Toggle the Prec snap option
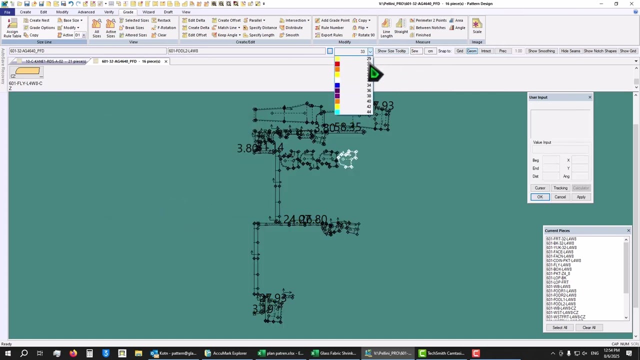 tap(502, 51)
